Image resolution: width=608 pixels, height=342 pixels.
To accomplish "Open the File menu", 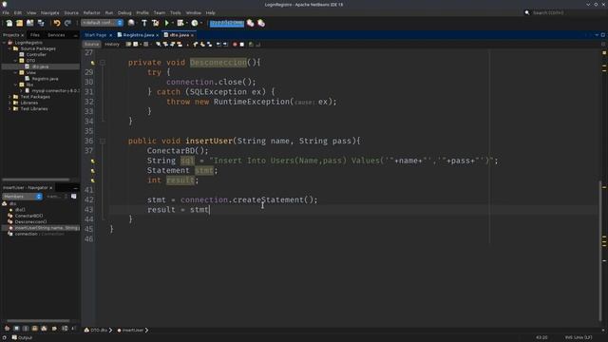I will pos(6,12).
